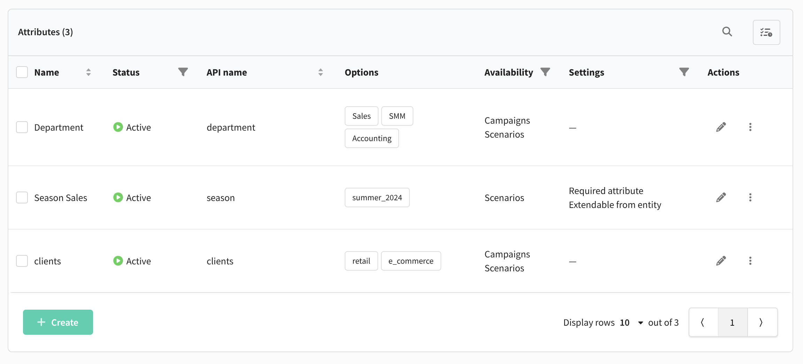803x364 pixels.
Task: Edit the Department attribute with pencil icon
Action: 721,127
